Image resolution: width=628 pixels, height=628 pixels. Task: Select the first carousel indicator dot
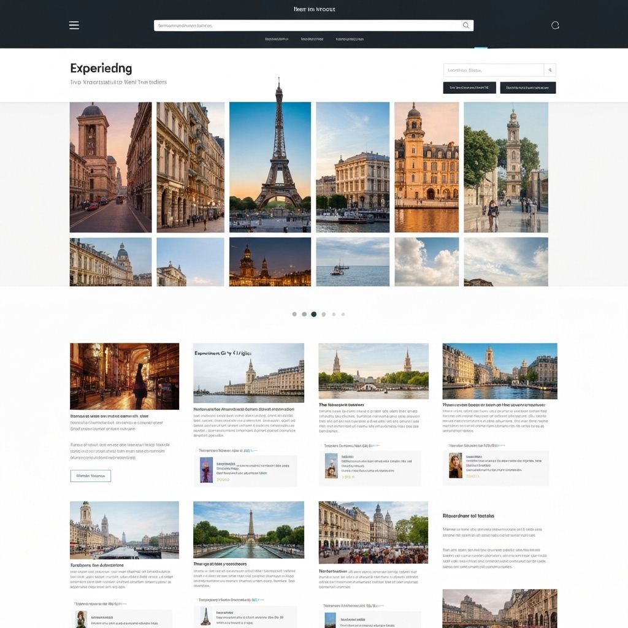point(295,313)
